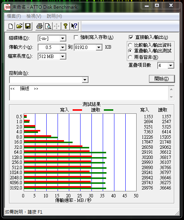Select 重疊輸入/輸出測試 radio option
184x220 pixels.
click(130, 50)
